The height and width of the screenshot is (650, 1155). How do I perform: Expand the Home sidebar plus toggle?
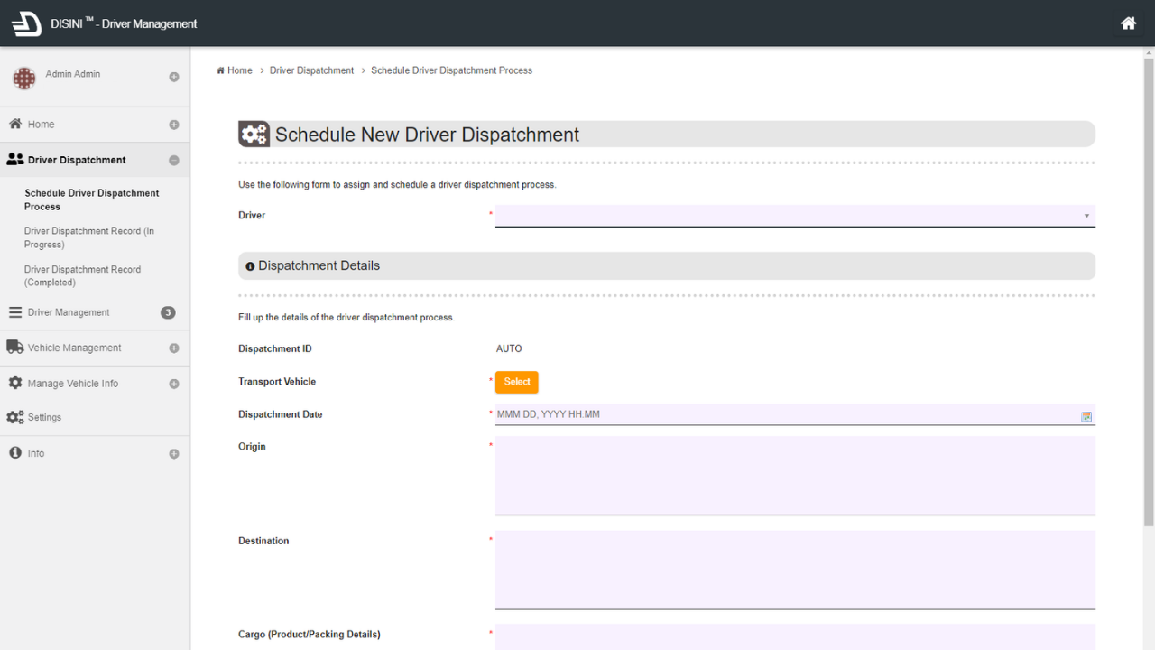174,125
